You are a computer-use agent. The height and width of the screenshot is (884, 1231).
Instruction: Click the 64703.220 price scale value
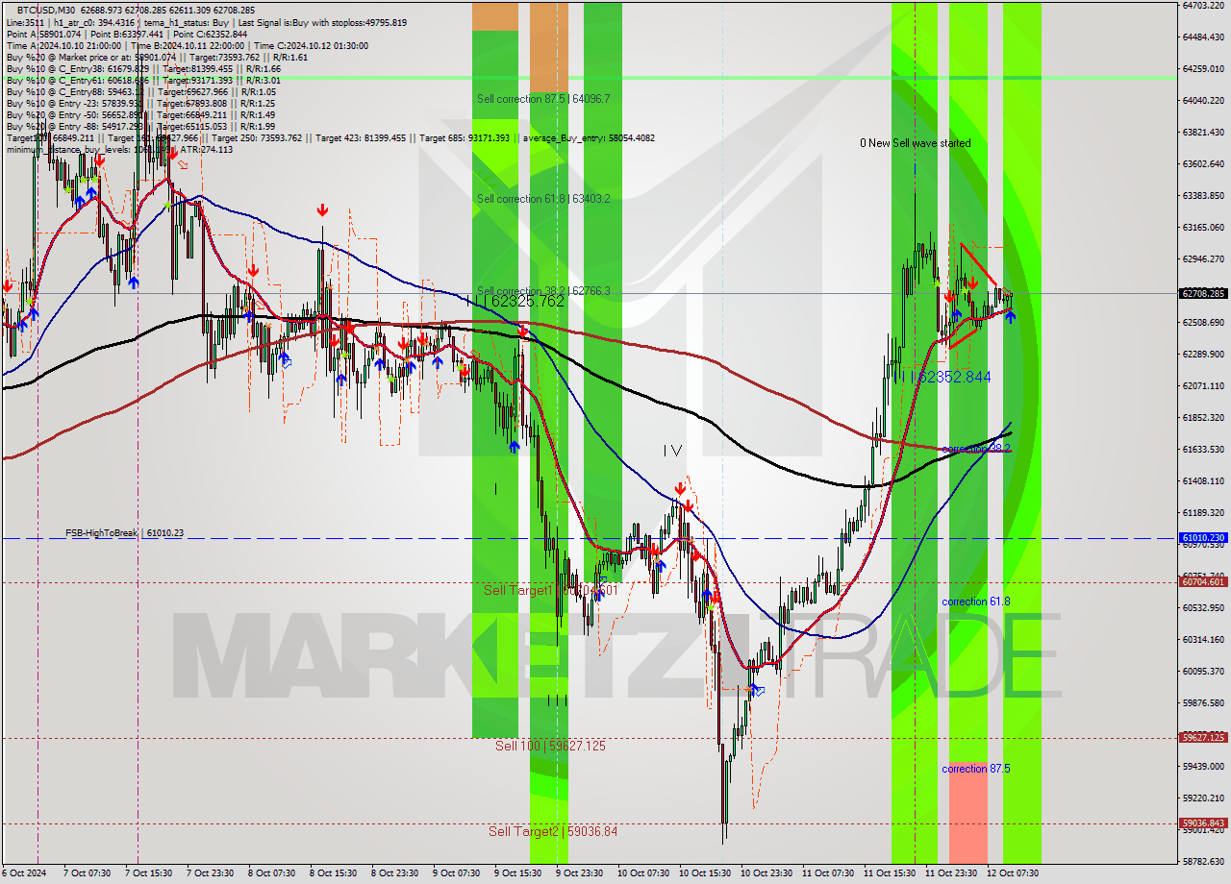(1203, 6)
